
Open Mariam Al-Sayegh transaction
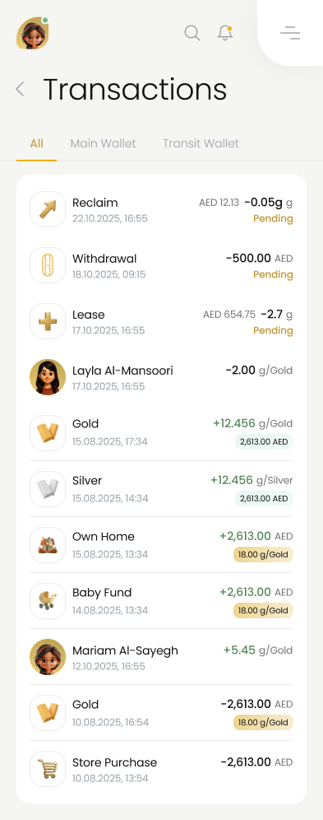click(161, 657)
